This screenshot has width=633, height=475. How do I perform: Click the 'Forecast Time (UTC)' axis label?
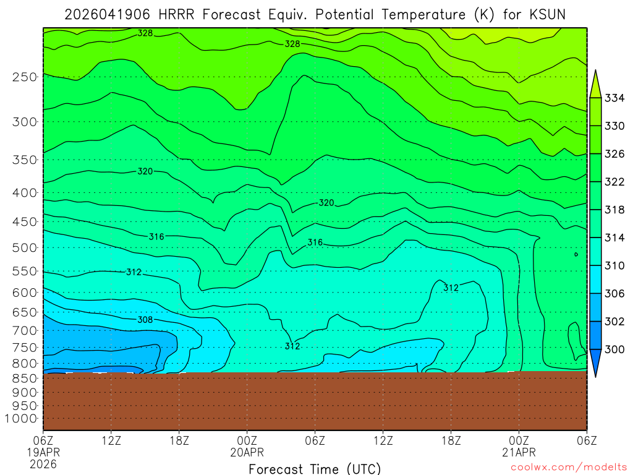[x=315, y=469]
